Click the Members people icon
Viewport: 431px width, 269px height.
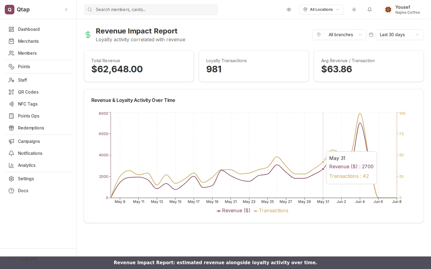[11, 53]
